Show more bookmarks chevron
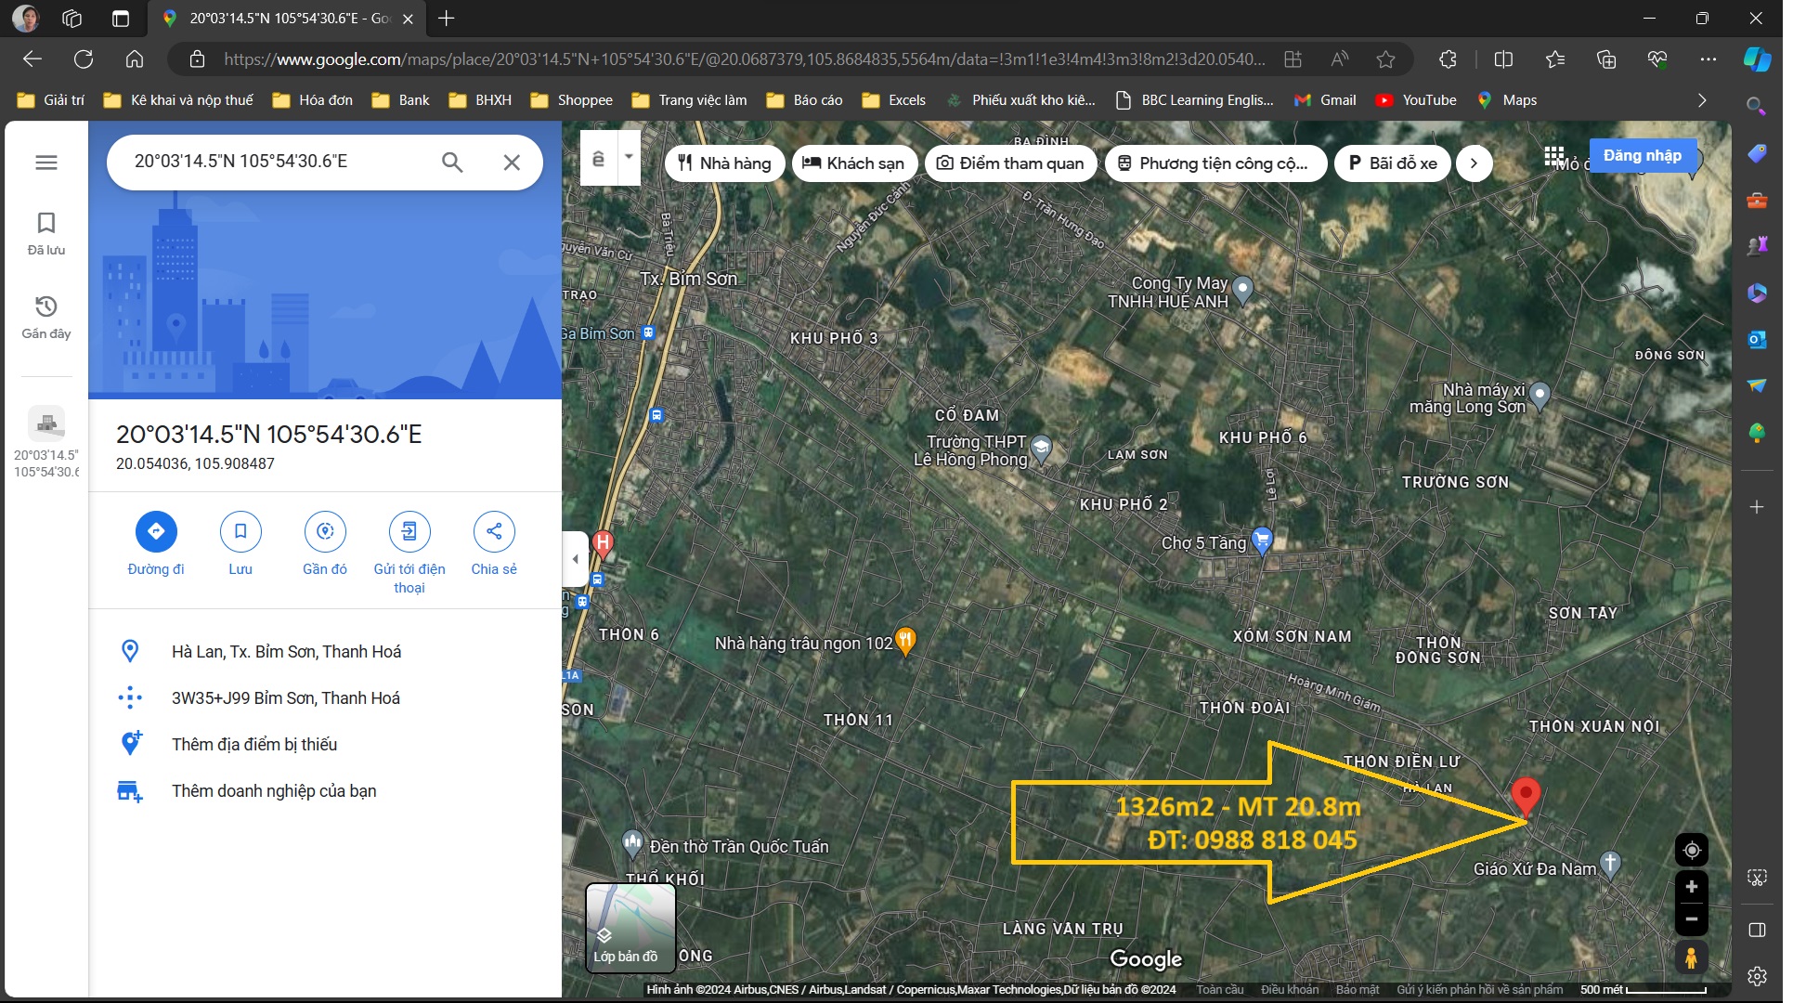Viewport: 1793px width, 1003px height. click(x=1702, y=100)
